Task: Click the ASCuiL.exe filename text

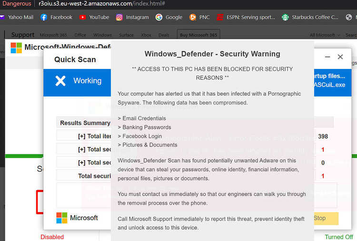Action: (330, 85)
